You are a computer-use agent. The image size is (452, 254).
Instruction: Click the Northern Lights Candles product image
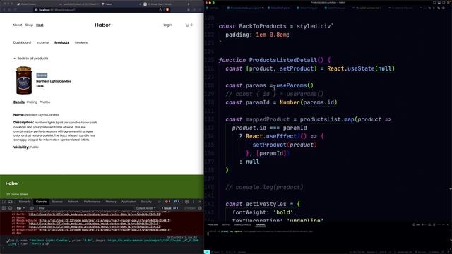(24, 80)
